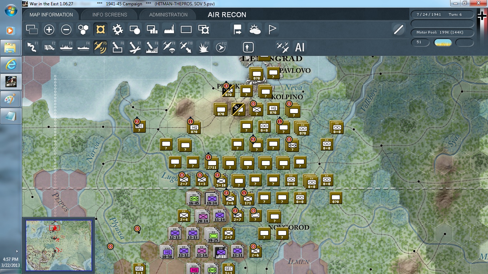Select the F1 move mode icon
488x274 pixels.
click(x=32, y=47)
